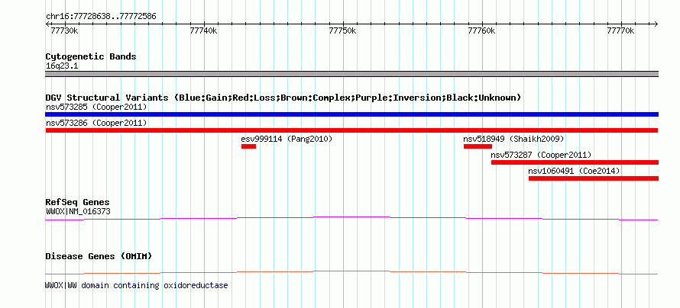Click the Cytogenetic Bands track heading
Viewport: 680px width, 308px height.
click(x=91, y=56)
